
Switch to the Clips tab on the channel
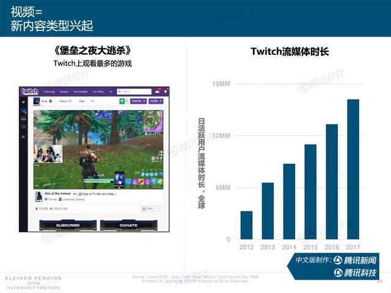(x=81, y=101)
